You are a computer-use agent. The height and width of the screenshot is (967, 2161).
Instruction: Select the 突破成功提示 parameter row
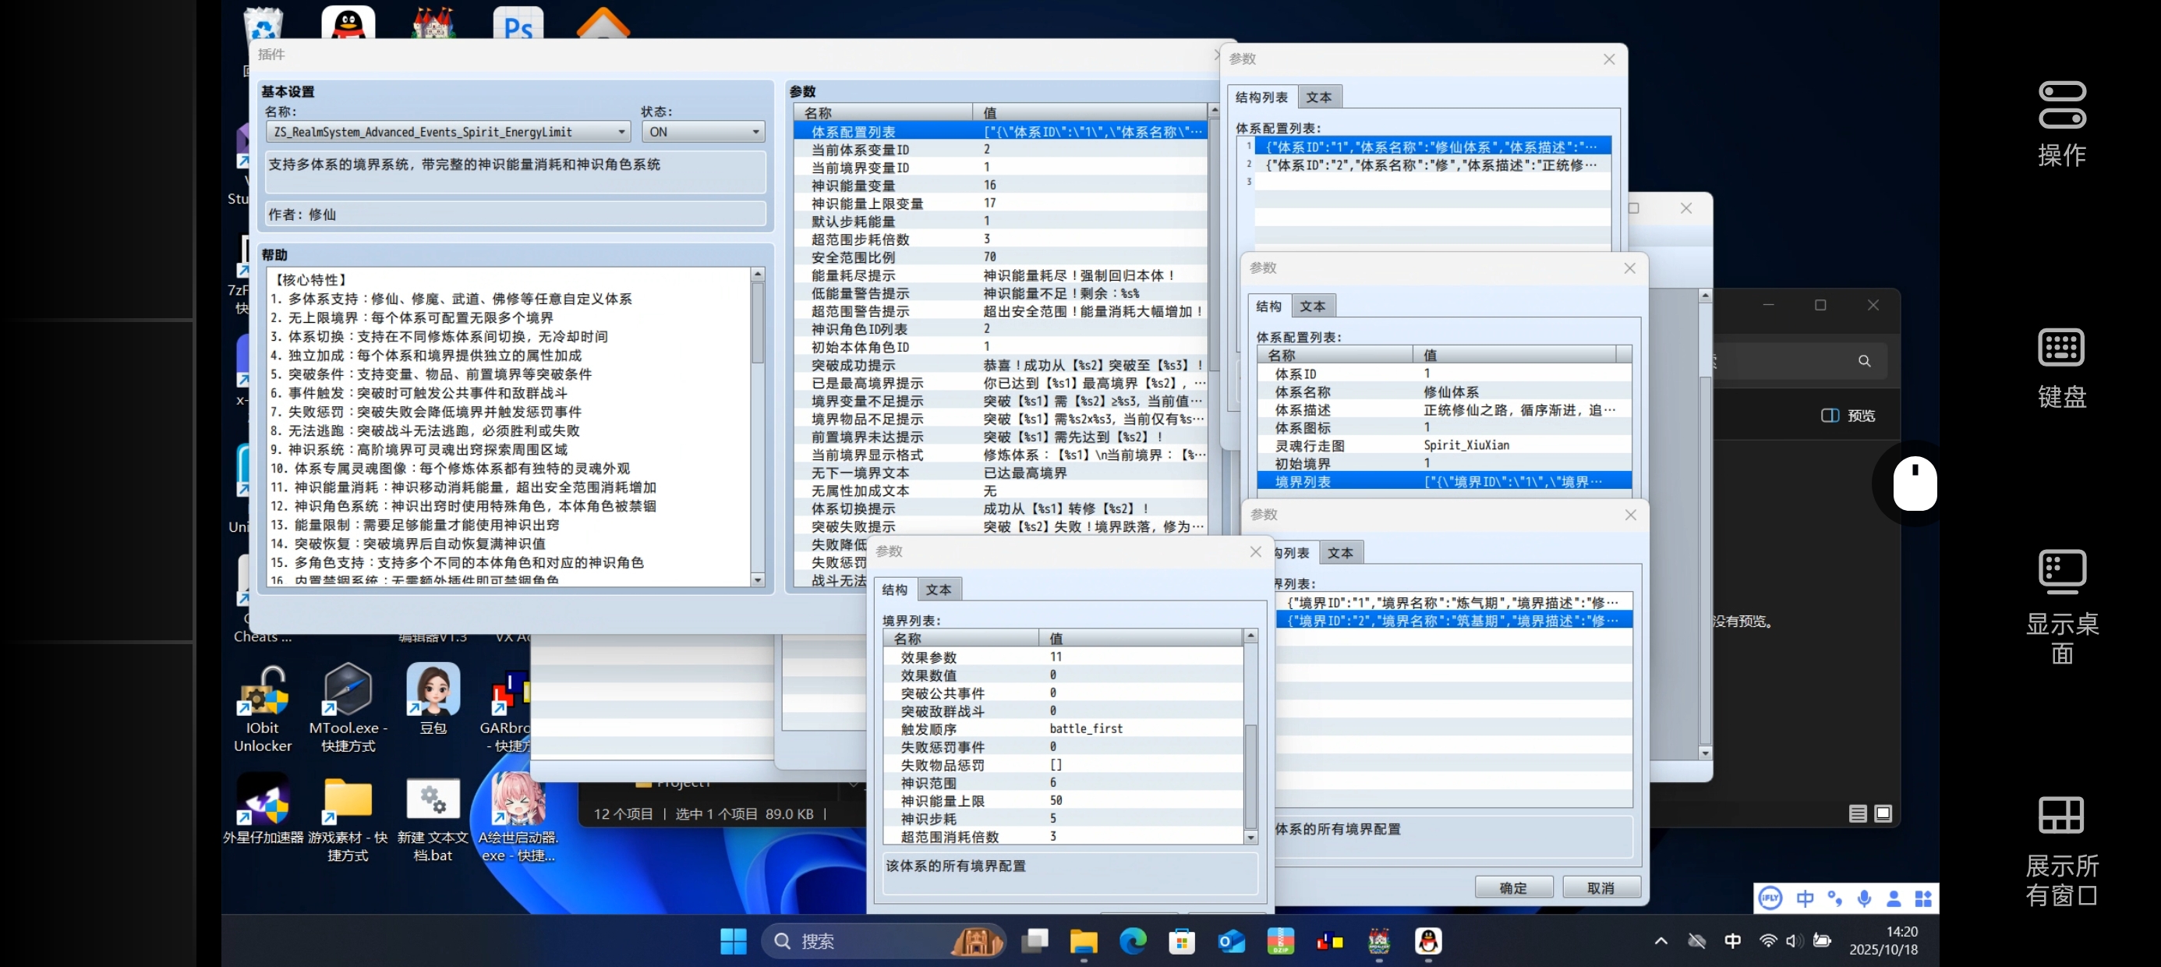point(1000,365)
